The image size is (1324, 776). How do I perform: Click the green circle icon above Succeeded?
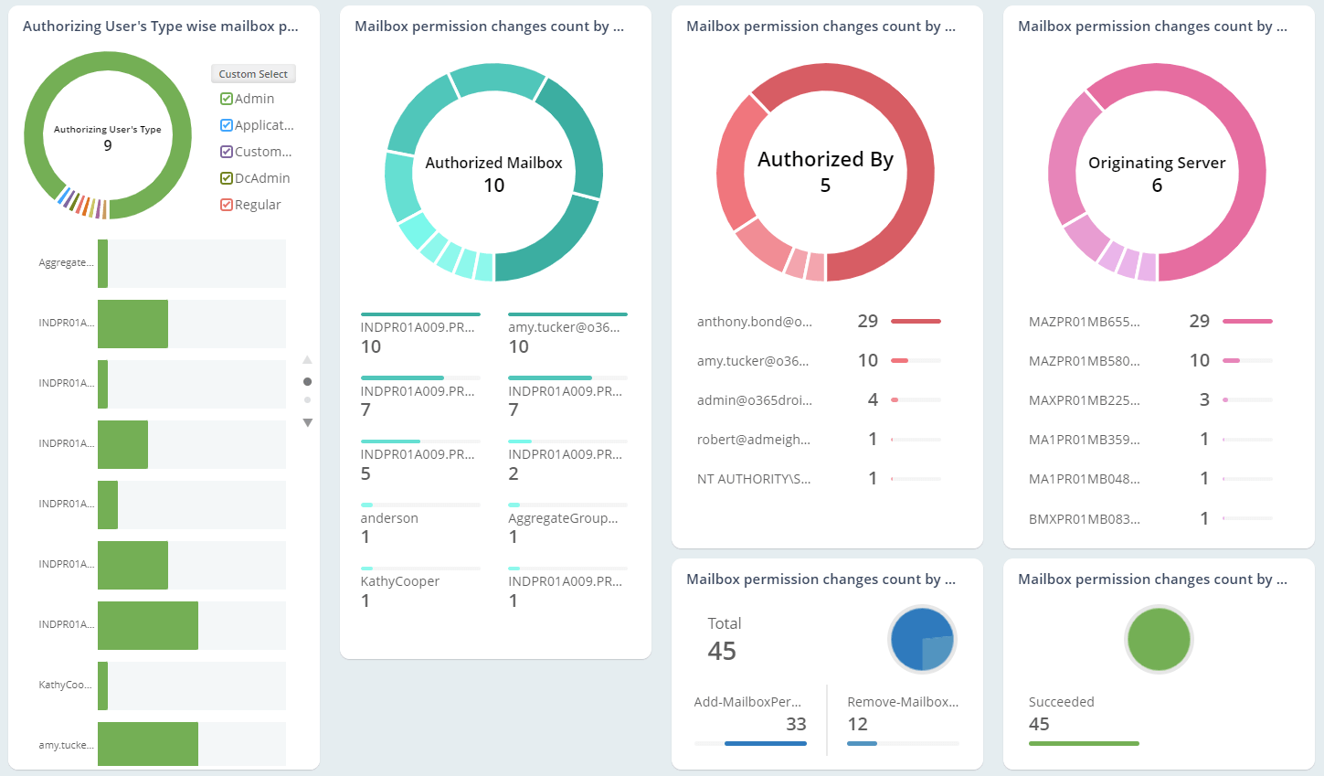pyautogui.click(x=1158, y=639)
